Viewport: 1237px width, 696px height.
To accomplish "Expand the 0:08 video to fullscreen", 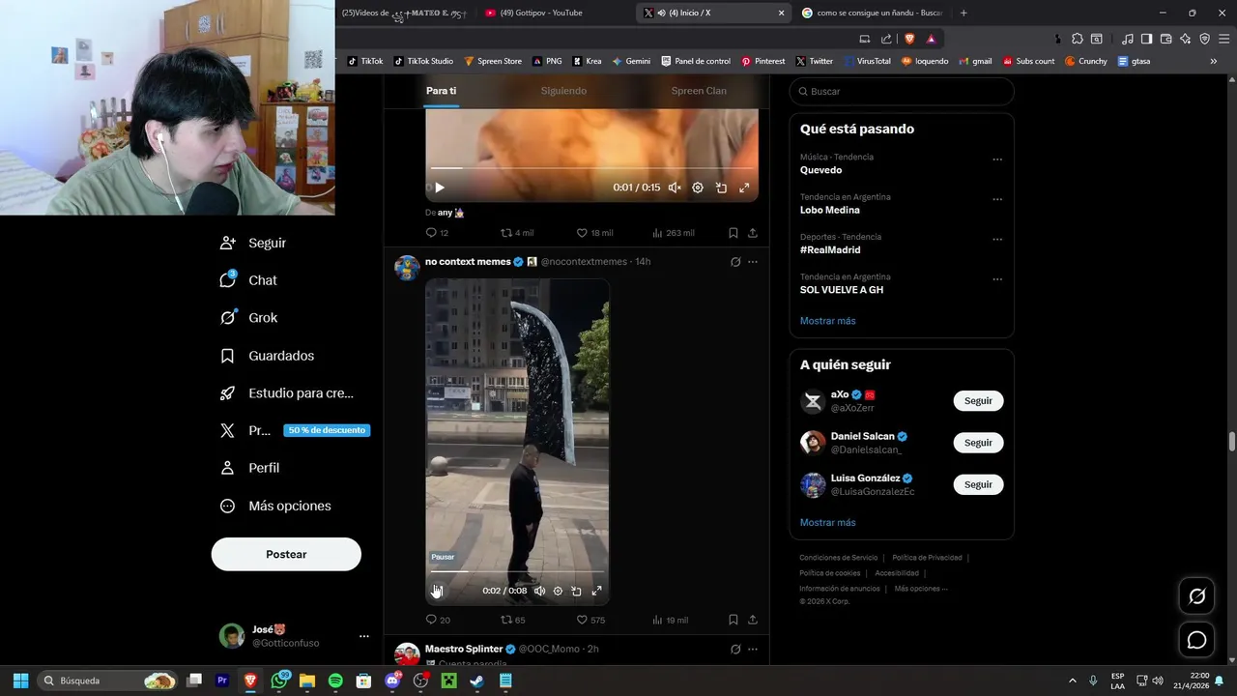I will 596,591.
